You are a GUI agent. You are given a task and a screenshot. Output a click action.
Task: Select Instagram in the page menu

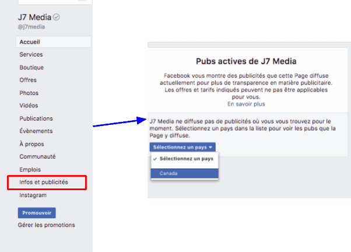[x=33, y=195]
